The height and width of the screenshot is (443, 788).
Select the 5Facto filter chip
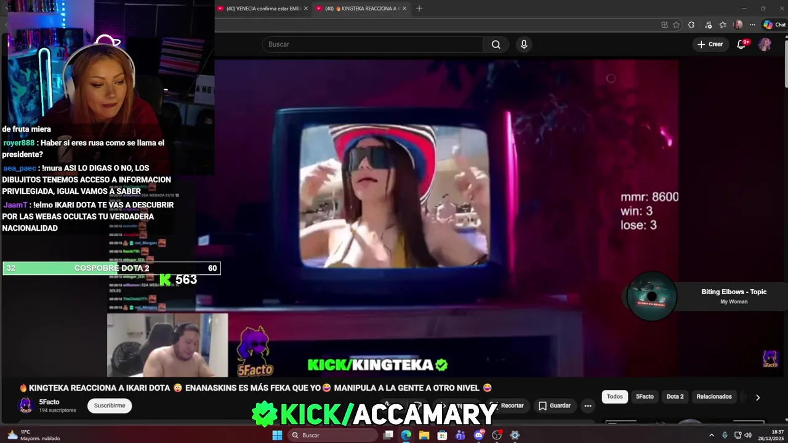pyautogui.click(x=645, y=397)
